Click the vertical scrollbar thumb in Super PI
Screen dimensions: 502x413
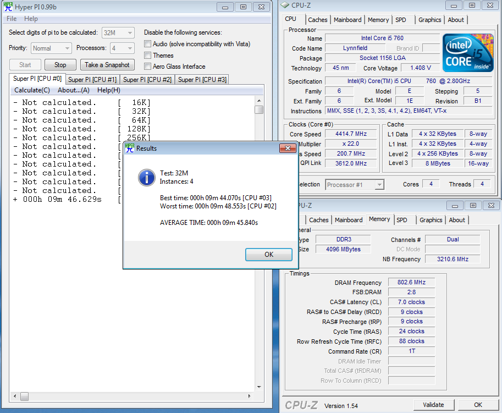[x=259, y=109]
